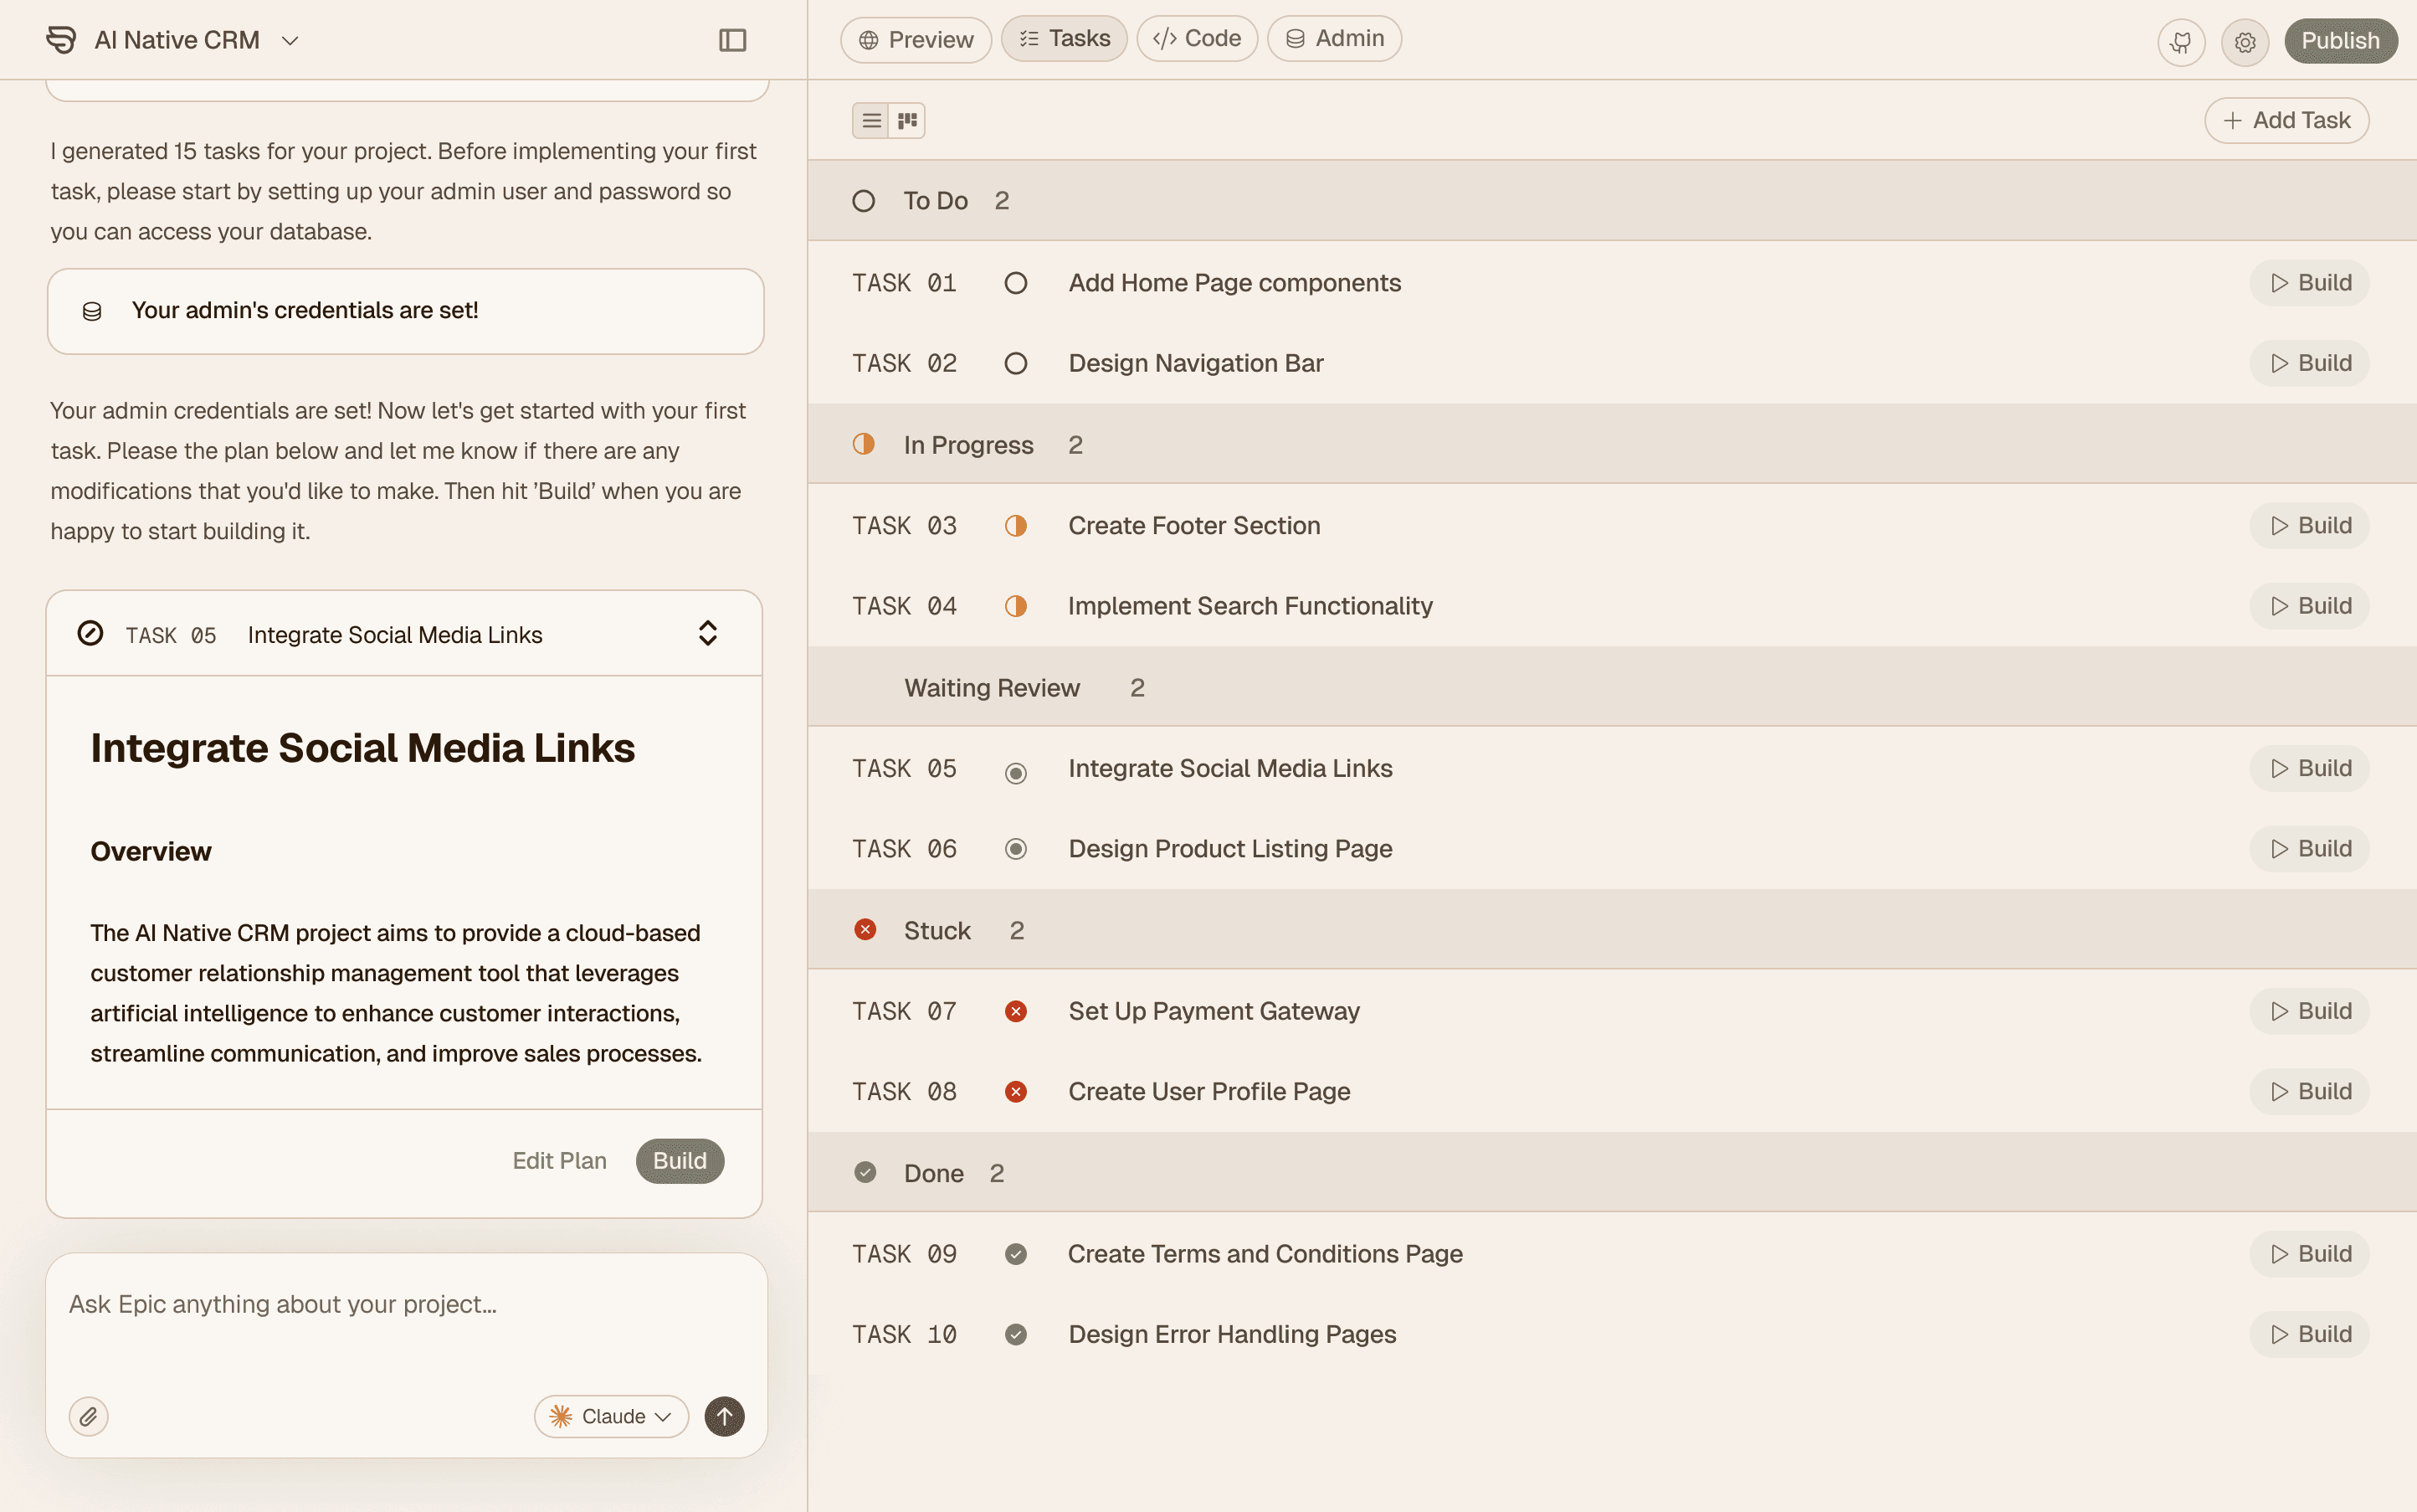Open the GitHub integration icon

2180,42
